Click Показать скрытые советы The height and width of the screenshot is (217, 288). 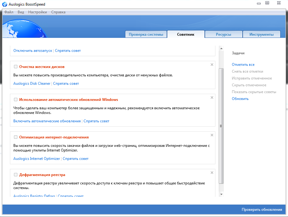coord(254,92)
